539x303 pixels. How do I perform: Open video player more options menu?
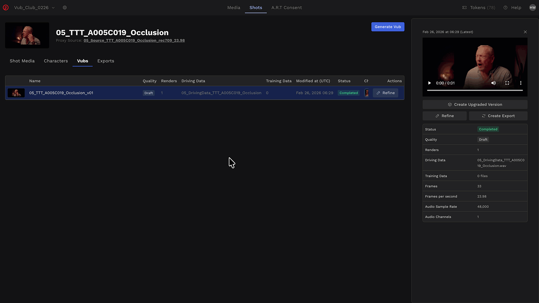(x=520, y=83)
